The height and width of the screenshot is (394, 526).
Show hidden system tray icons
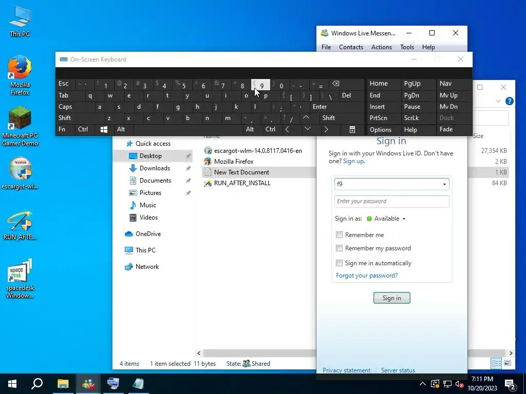pyautogui.click(x=423, y=384)
